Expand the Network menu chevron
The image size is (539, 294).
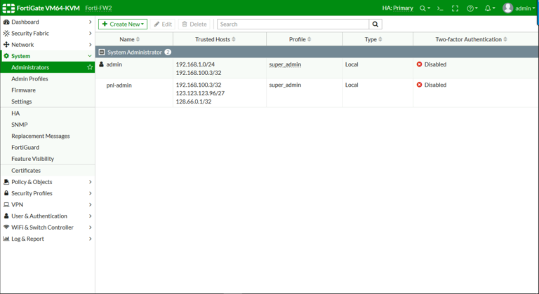(90, 45)
